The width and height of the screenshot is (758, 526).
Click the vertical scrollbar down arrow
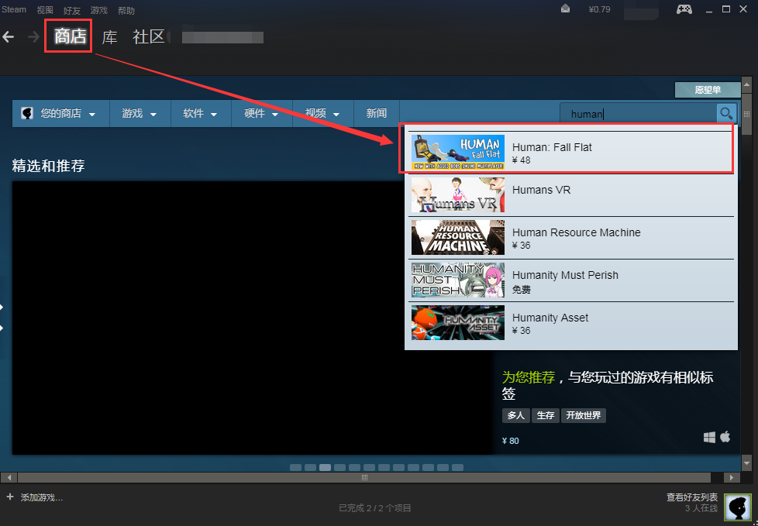pyautogui.click(x=746, y=462)
